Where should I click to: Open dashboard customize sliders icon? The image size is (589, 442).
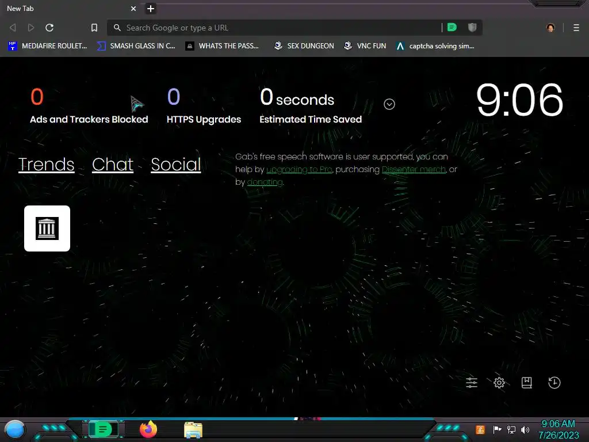tap(472, 383)
